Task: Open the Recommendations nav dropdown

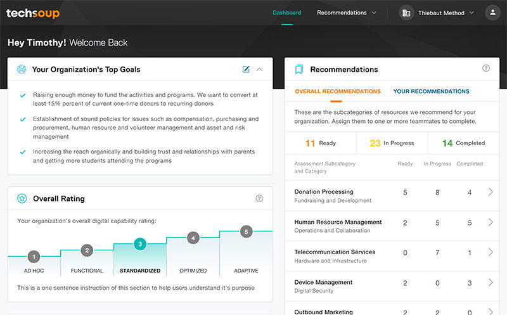Action: click(347, 13)
